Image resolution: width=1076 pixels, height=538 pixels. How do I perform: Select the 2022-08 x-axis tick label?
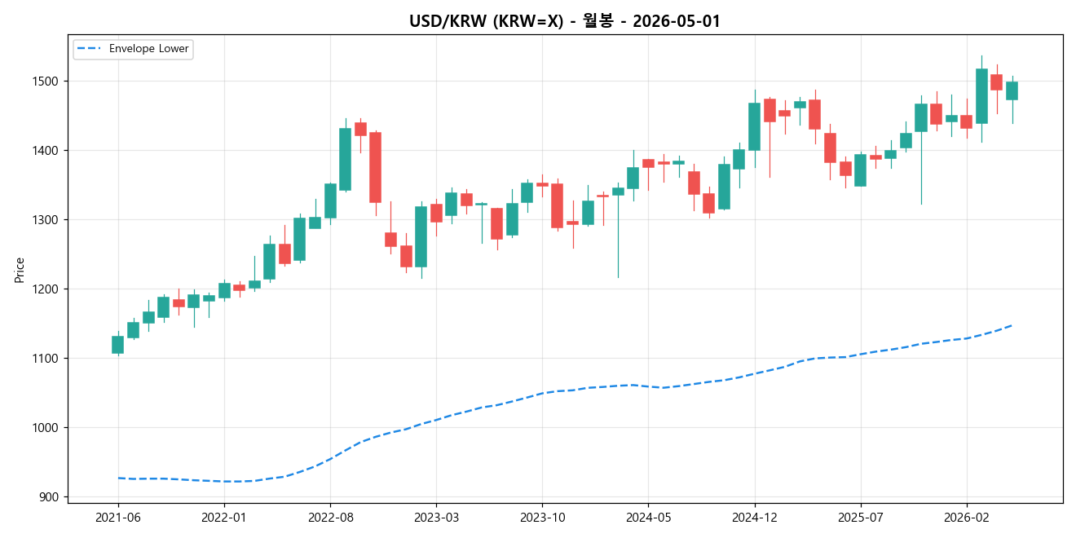click(x=330, y=517)
